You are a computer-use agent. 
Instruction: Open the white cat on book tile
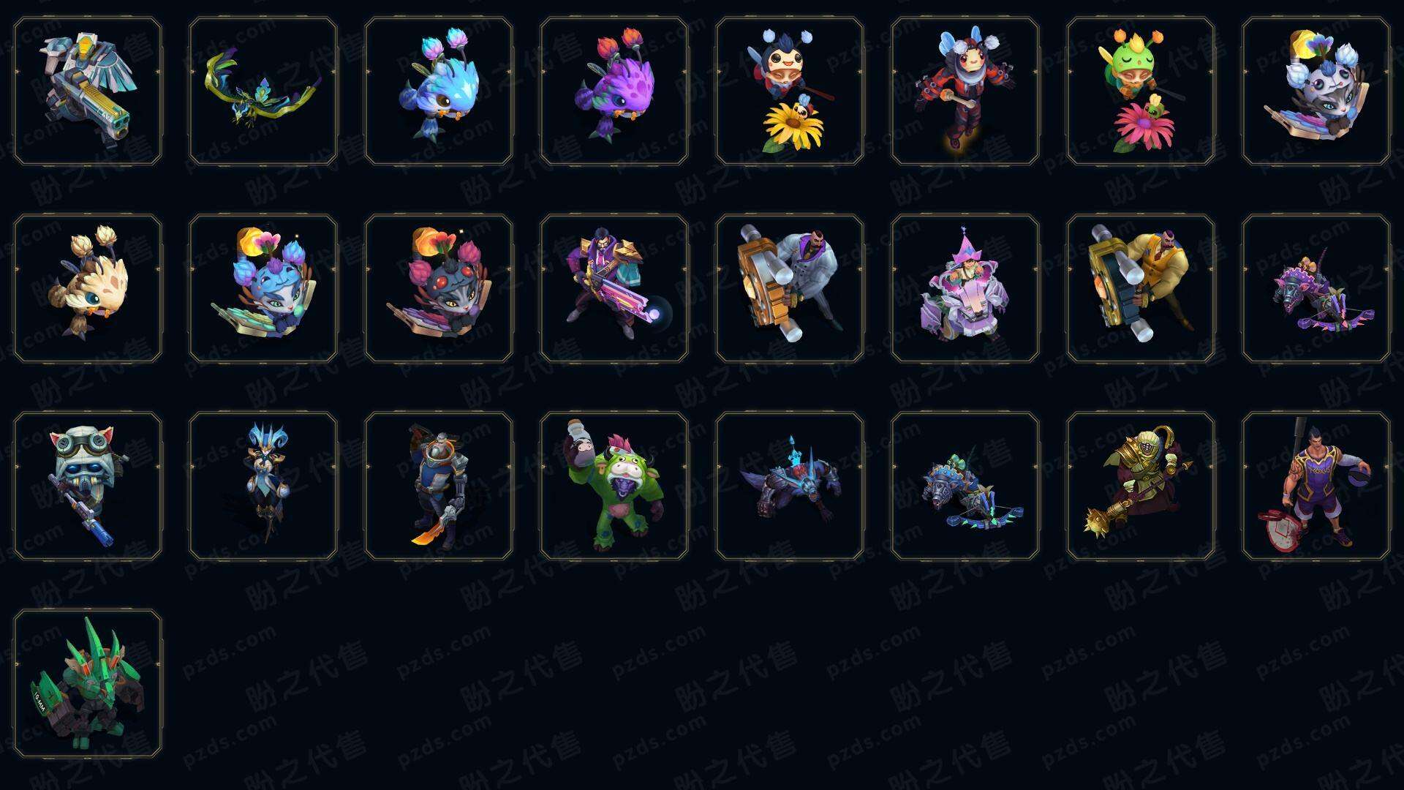coord(1316,91)
